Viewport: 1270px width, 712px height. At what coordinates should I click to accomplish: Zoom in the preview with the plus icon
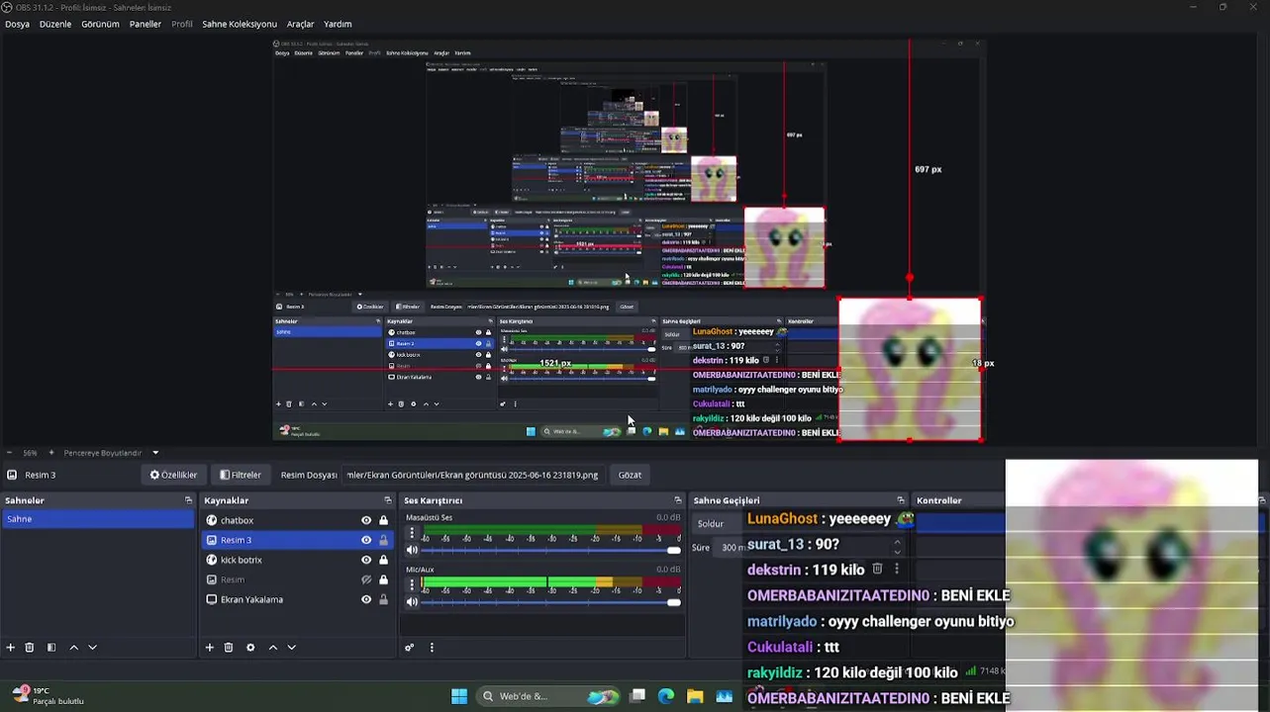click(x=51, y=453)
